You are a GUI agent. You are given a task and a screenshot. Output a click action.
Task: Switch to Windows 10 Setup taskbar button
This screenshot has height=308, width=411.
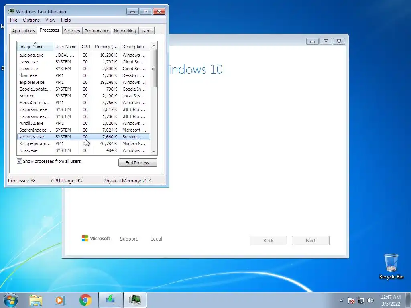(x=110, y=300)
